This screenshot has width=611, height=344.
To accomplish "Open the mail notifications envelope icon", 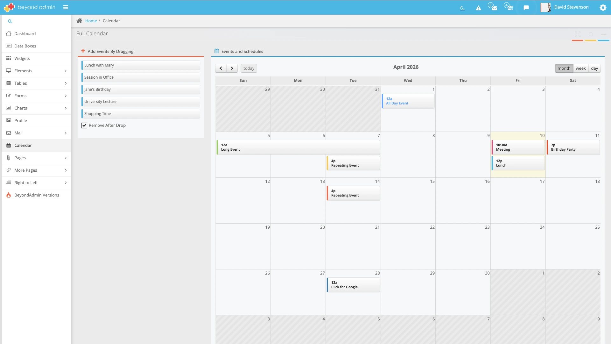I will pyautogui.click(x=494, y=8).
